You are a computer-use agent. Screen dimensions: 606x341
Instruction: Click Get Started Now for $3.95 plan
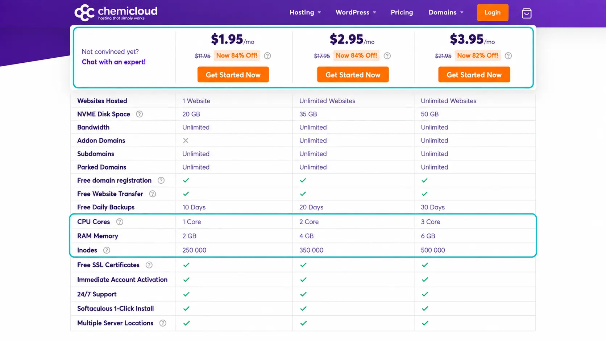474,75
